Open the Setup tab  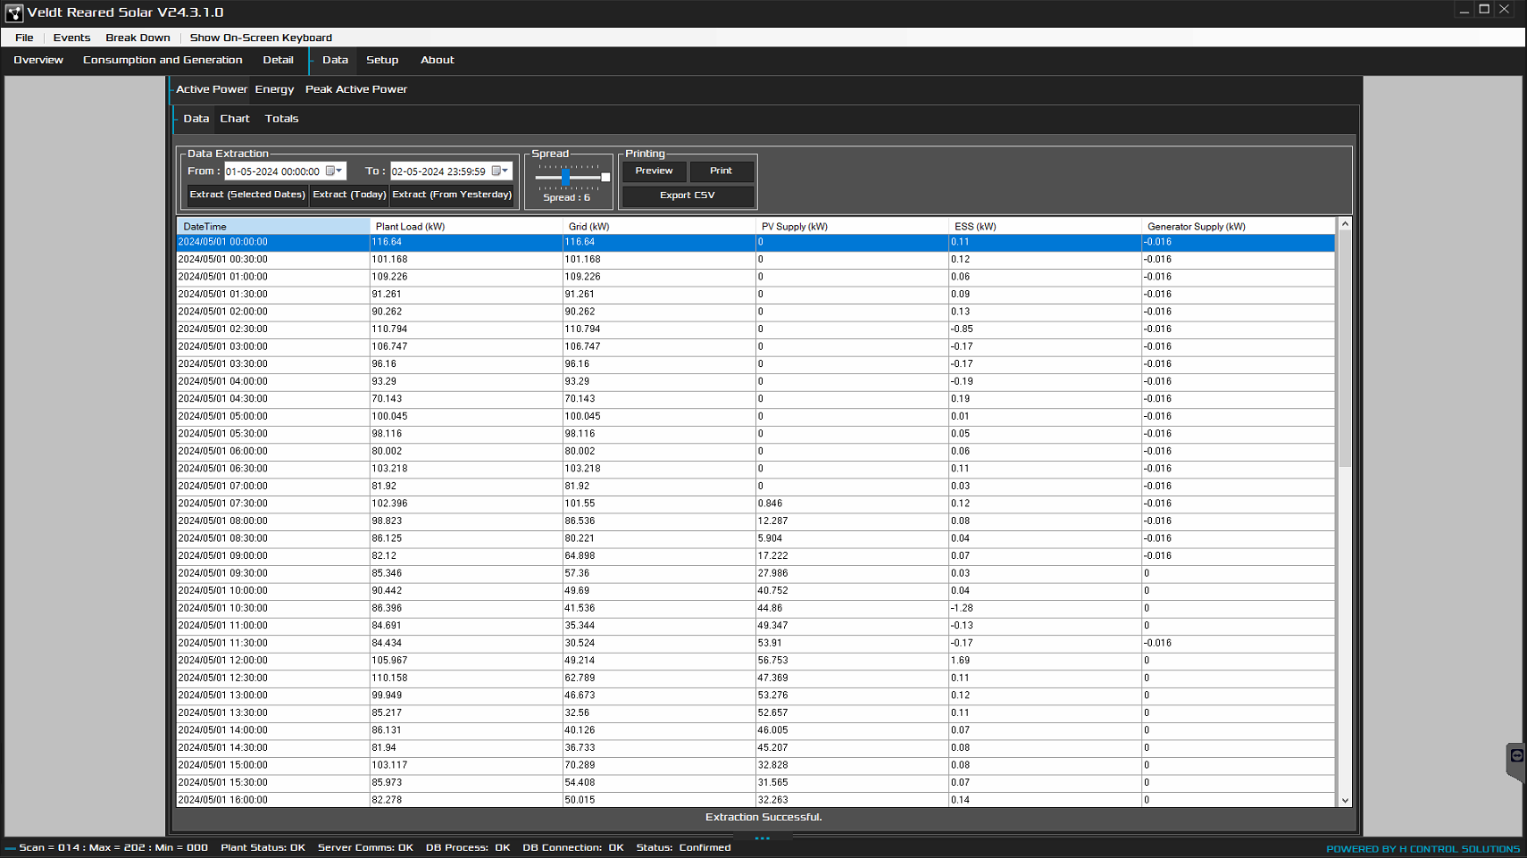tap(382, 60)
